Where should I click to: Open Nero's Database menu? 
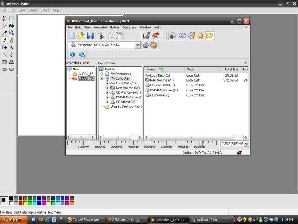(129, 28)
